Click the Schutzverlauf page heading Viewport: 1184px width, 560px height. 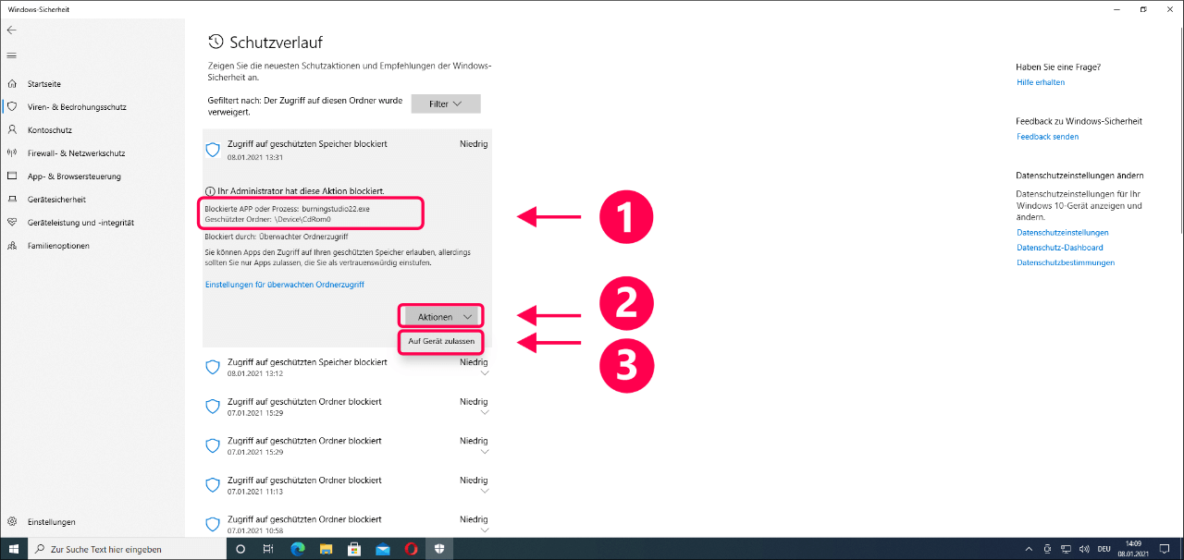[276, 42]
